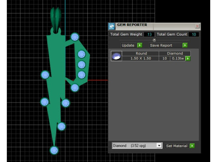
Task: Click the 0.13tw weight cell
Action: tap(178, 58)
